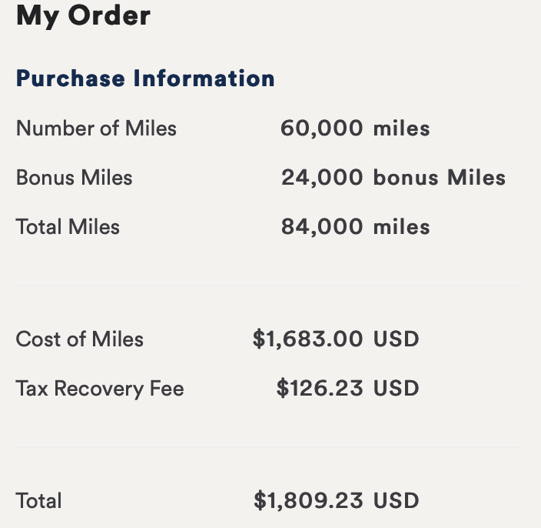Viewport: 541px width, 528px height.
Task: Select the 84,000 miles value
Action: point(355,227)
